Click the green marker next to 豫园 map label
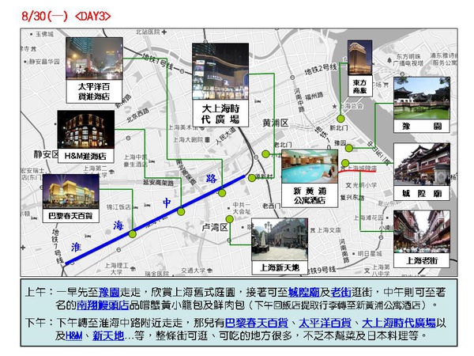 click(349, 148)
